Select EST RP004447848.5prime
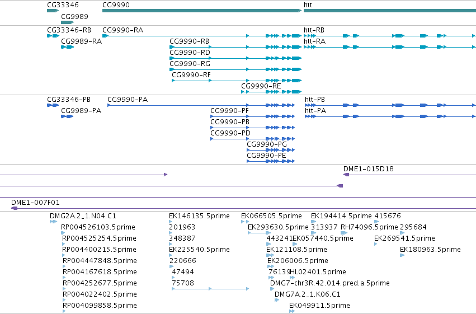This screenshot has height=314, width=476. pos(100,261)
